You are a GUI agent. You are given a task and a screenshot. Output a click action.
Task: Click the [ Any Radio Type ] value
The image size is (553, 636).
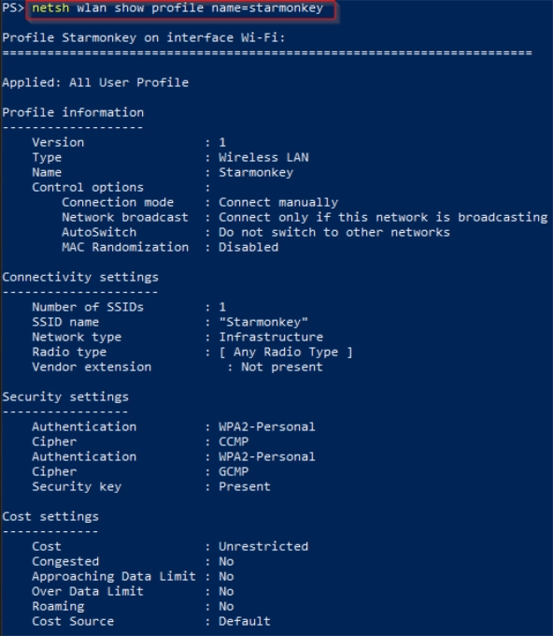286,352
